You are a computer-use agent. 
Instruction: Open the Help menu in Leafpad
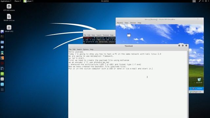click(x=92, y=49)
